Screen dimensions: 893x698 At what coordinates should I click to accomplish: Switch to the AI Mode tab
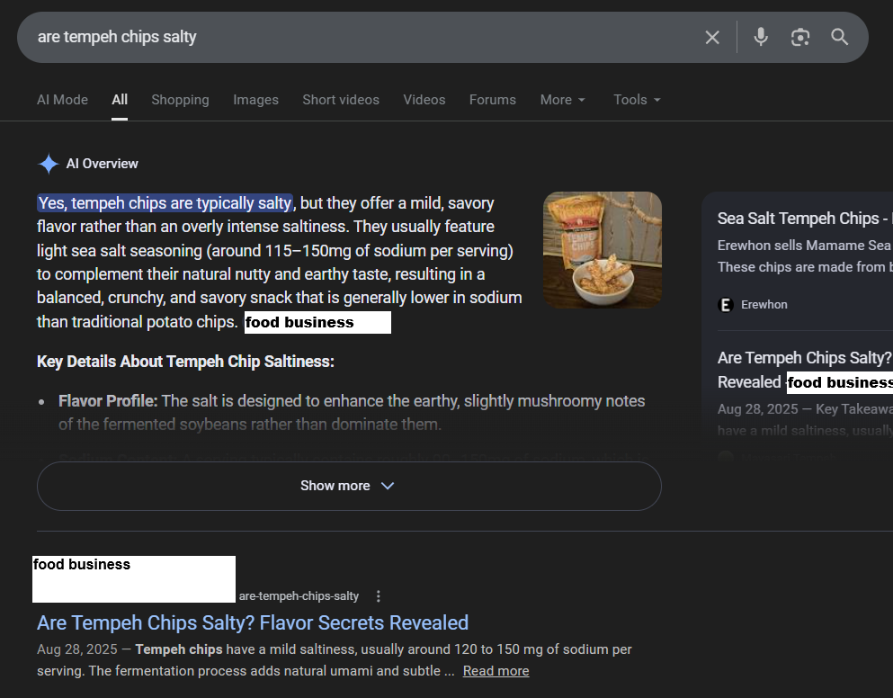pos(62,100)
